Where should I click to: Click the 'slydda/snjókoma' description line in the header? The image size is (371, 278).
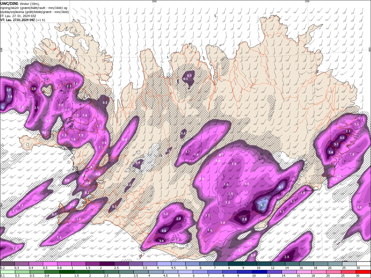(34, 12)
